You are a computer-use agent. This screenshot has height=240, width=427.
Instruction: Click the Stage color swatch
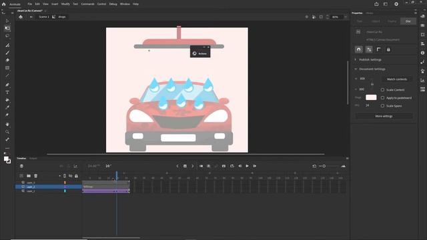pyautogui.click(x=371, y=97)
